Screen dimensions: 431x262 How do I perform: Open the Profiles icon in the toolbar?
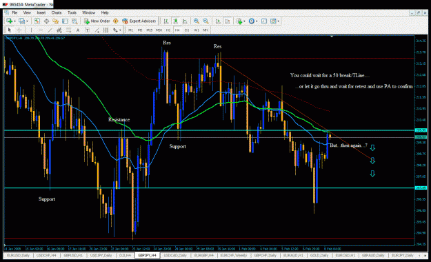click(21, 21)
